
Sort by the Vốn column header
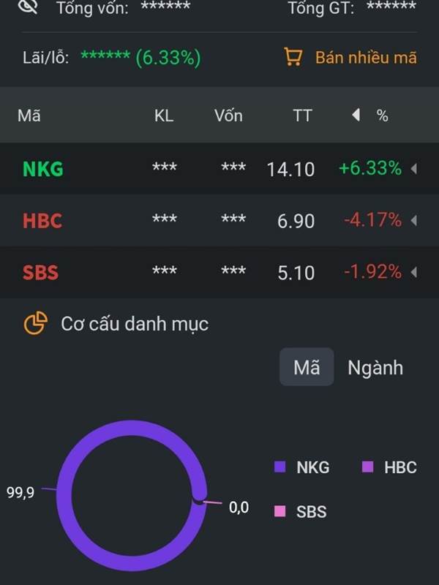click(228, 116)
